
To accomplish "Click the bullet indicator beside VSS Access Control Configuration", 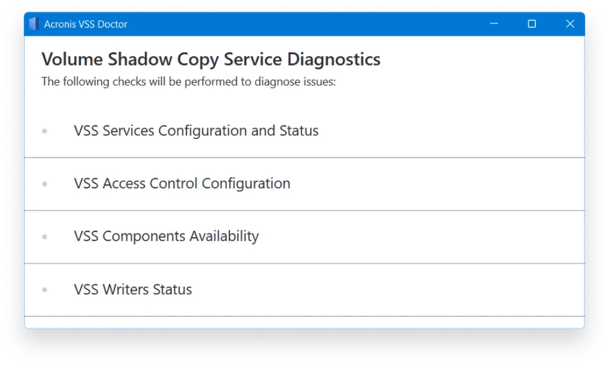I will (x=44, y=183).
